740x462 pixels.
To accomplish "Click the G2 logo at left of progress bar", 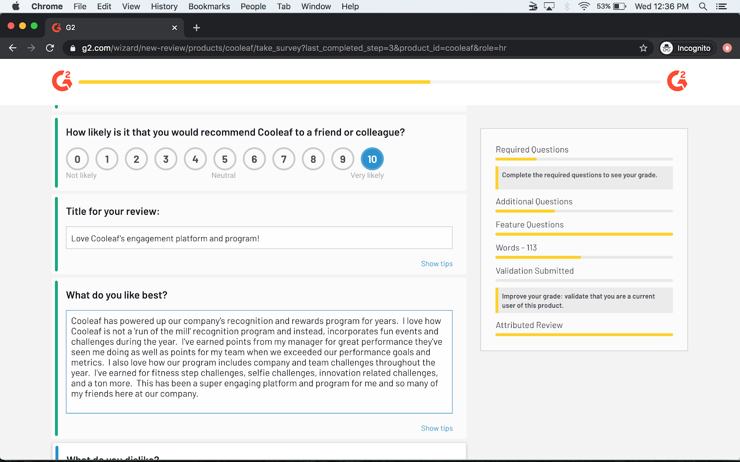I will click(x=62, y=81).
